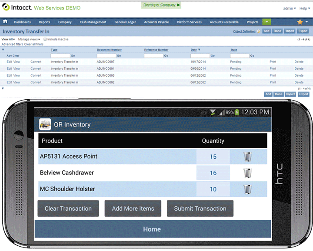Click the Date filter input field
This screenshot has height=251, width=313.
pyautogui.click(x=200, y=56)
